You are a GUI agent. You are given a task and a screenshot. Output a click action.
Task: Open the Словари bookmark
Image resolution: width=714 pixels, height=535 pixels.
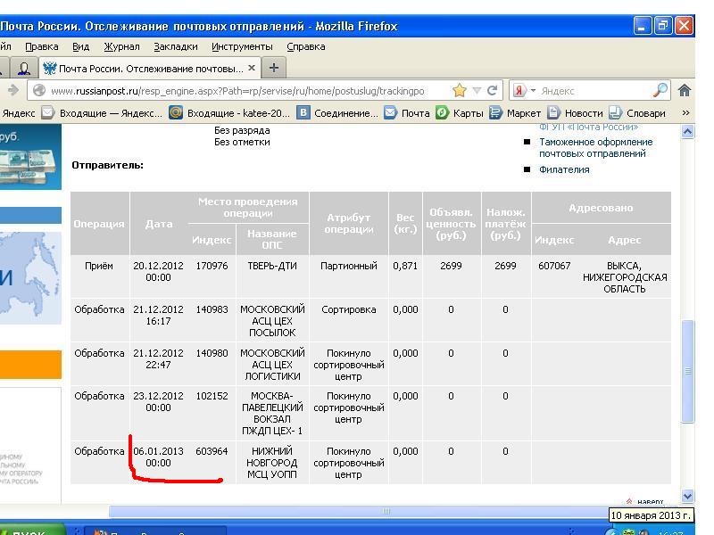(636, 113)
